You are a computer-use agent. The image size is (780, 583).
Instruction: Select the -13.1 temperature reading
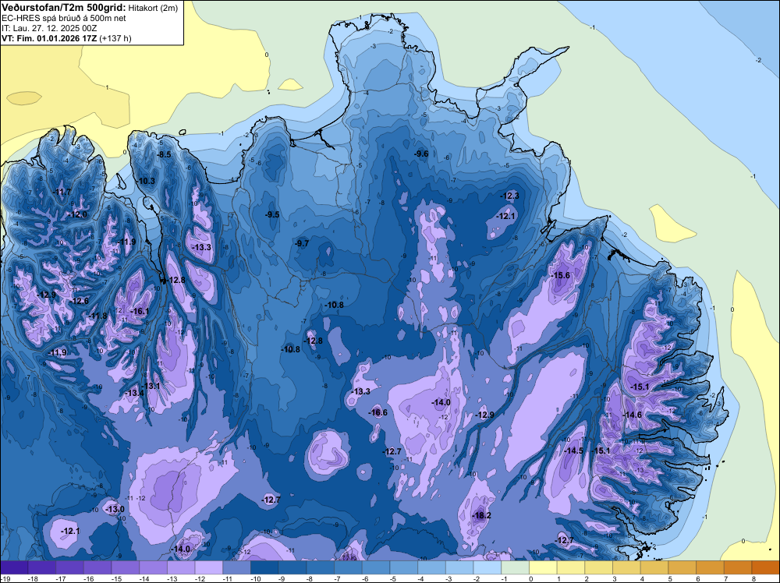pos(151,386)
